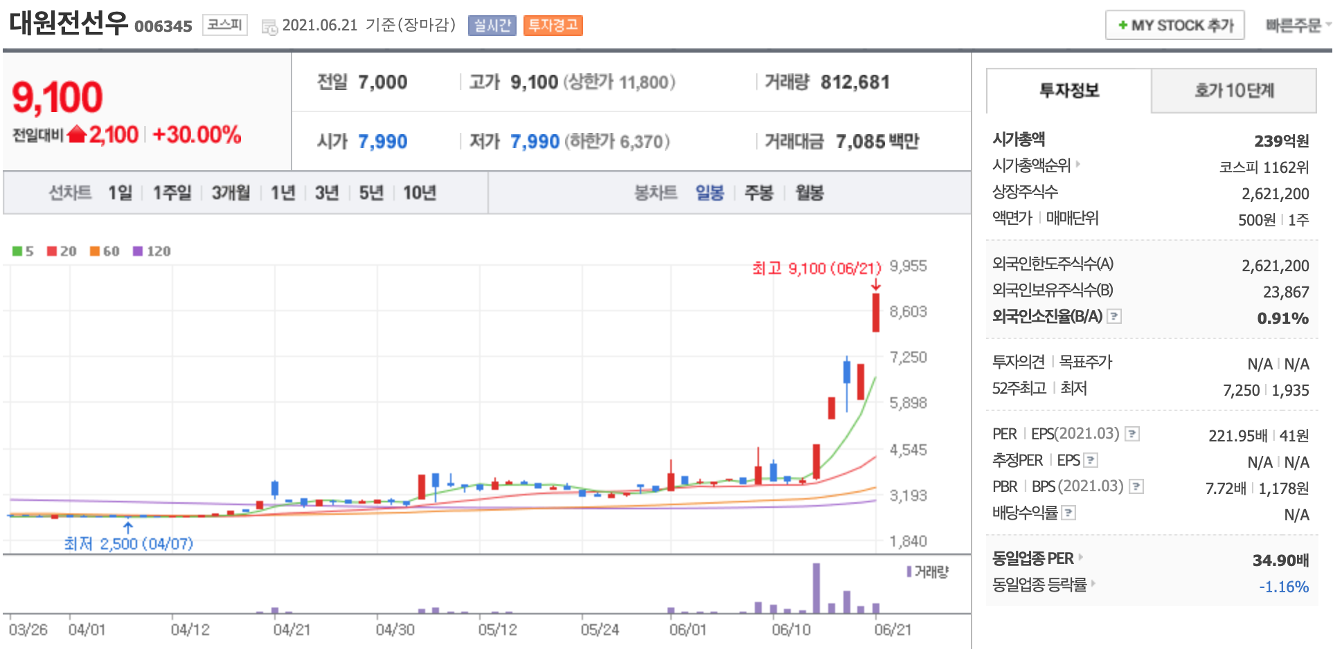This screenshot has height=649, width=1342.
Task: Click the stock name 대원전선우
Action: (x=69, y=23)
